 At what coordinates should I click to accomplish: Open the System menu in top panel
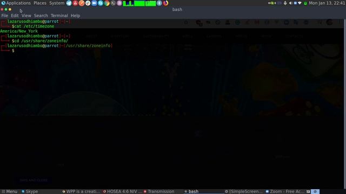point(57,3)
